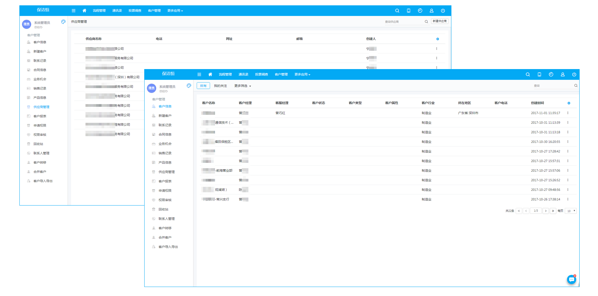Open the chat bubble with 7 notifications
The image size is (598, 296).
click(x=571, y=279)
